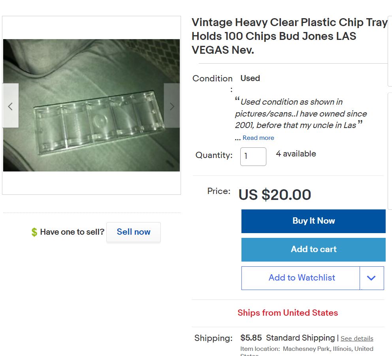Viewport: 392px width, 356px height.
Task: Click the Vintage Heavy Clear Plastic Chip Tray title
Action: tap(289, 36)
